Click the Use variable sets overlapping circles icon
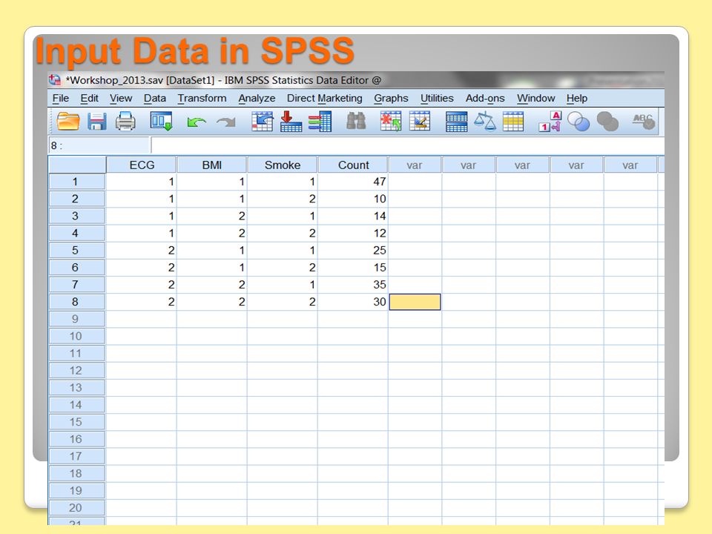 578,122
